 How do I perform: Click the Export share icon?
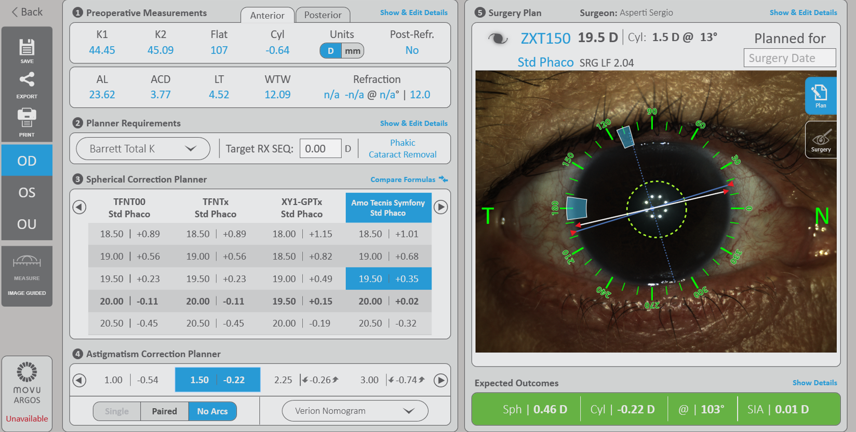tap(27, 85)
